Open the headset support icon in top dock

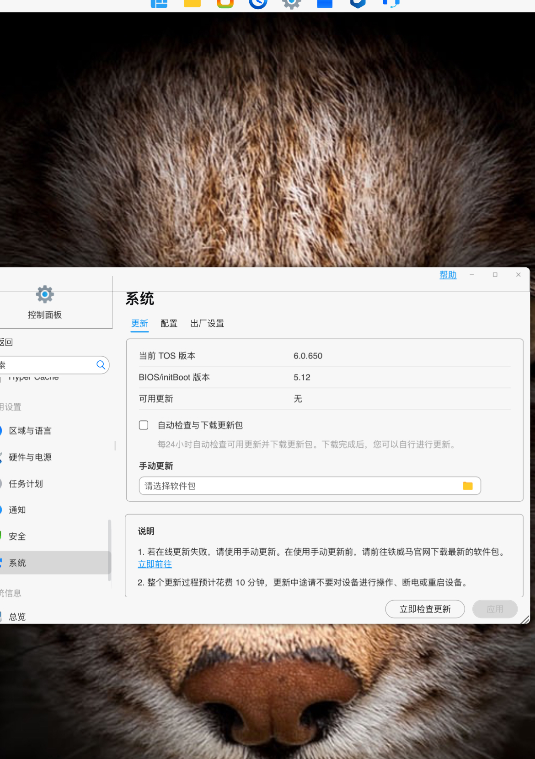(x=391, y=4)
